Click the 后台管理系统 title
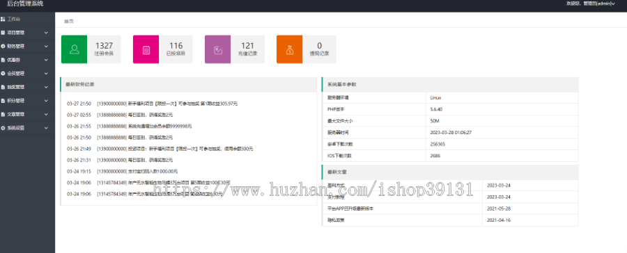 26,3
